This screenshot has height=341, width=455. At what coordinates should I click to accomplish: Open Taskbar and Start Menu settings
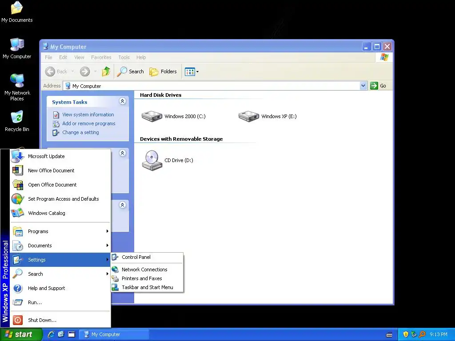(147, 287)
